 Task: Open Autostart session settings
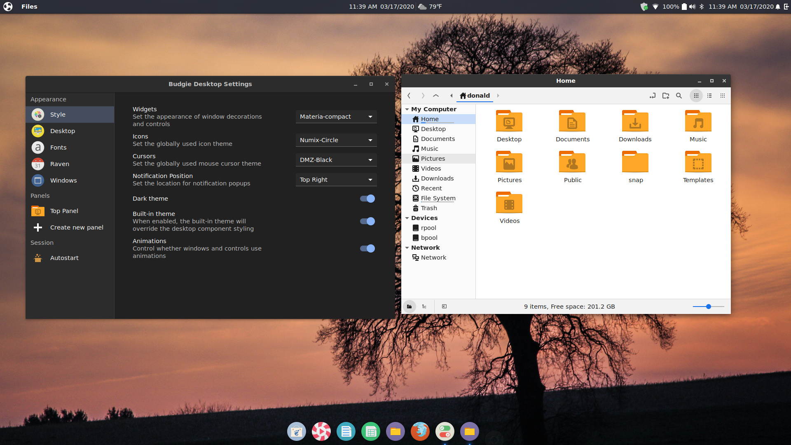[x=64, y=258]
